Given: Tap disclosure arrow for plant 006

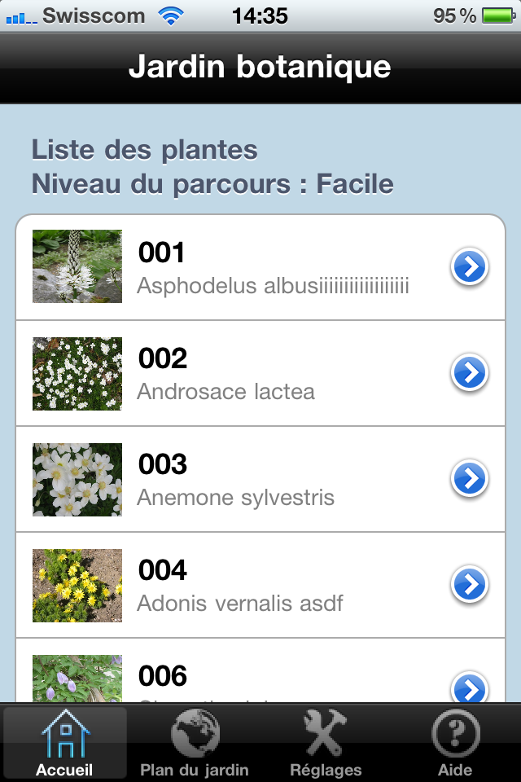Looking at the screenshot, I should pyautogui.click(x=470, y=688).
